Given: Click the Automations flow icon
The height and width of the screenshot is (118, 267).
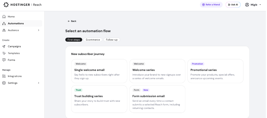Looking at the screenshot, I should tap(4, 23).
